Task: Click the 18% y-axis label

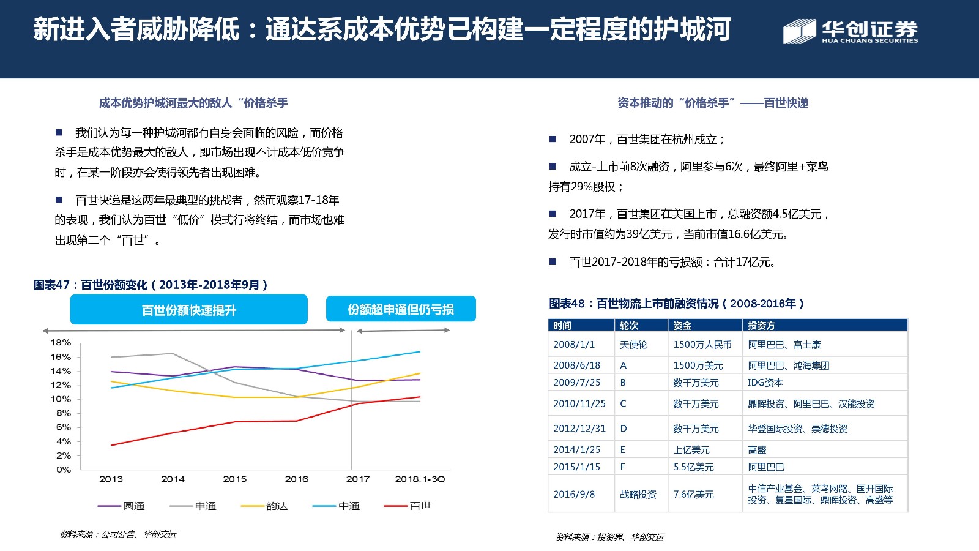Action: pos(61,343)
